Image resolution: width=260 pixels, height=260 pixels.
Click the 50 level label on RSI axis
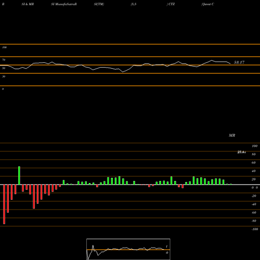(4, 68)
